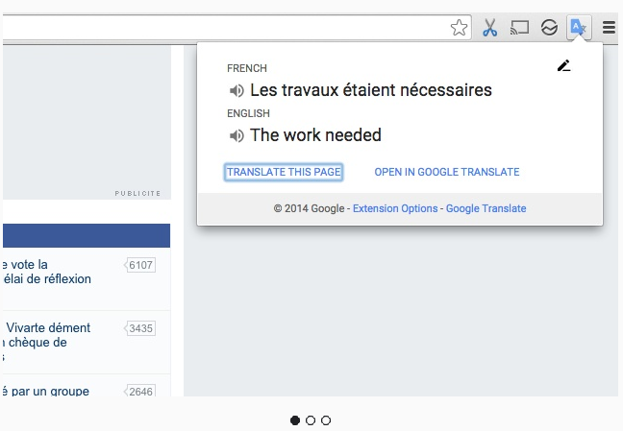Click the FRENCH language label
The width and height of the screenshot is (623, 431).
[x=247, y=68]
